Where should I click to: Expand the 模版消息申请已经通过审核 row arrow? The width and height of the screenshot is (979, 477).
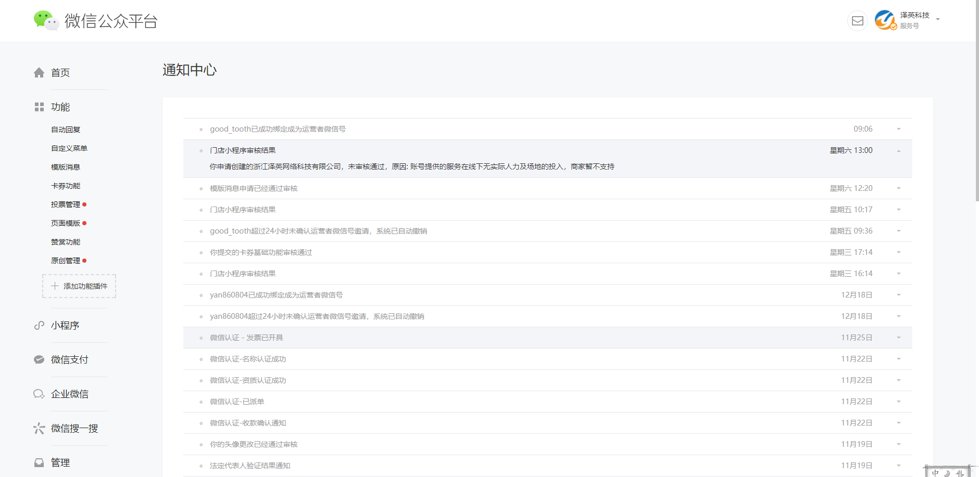click(899, 188)
